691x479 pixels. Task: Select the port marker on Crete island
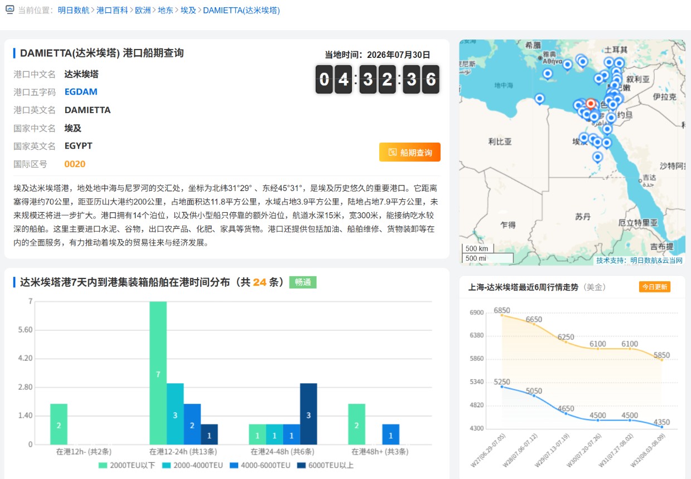548,74
